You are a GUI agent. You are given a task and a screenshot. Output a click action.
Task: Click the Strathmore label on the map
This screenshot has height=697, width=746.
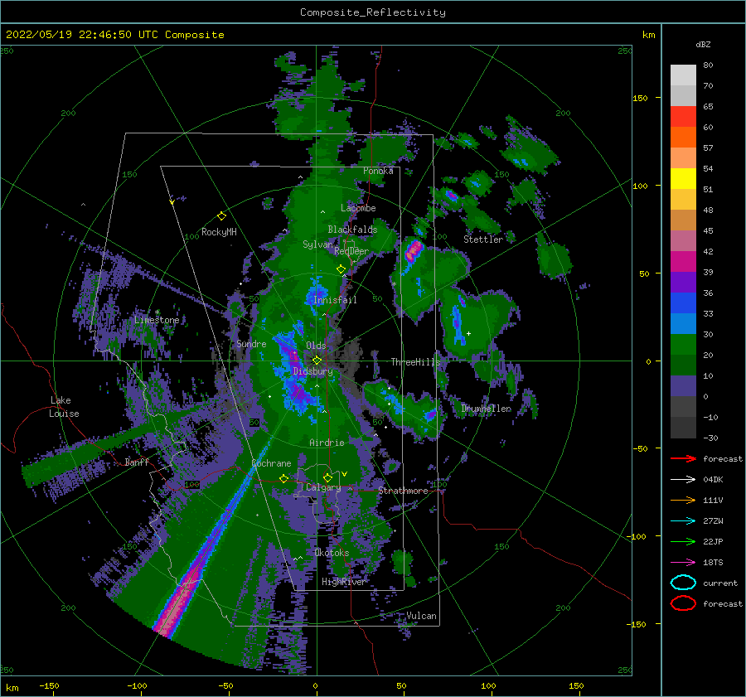(403, 491)
